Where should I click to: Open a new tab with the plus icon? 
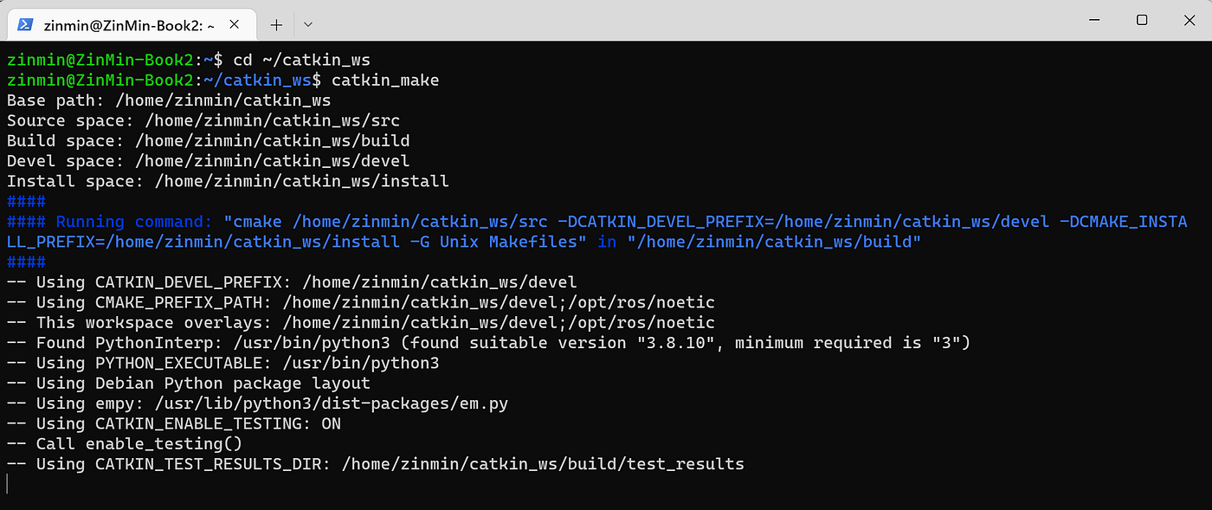point(276,25)
